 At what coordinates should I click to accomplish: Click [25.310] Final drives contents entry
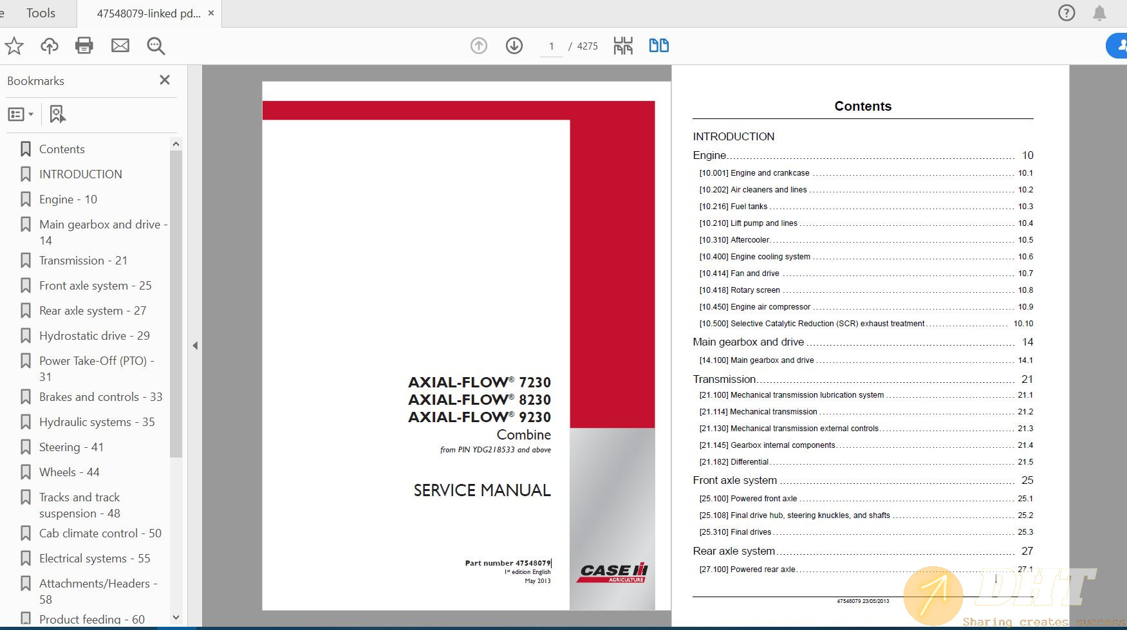[x=866, y=532]
